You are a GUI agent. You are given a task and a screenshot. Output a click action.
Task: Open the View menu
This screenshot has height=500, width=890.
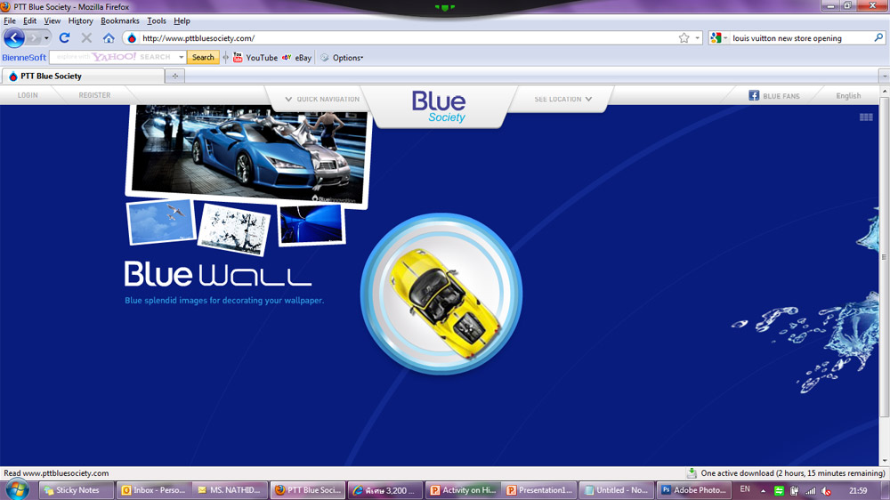[x=53, y=21]
